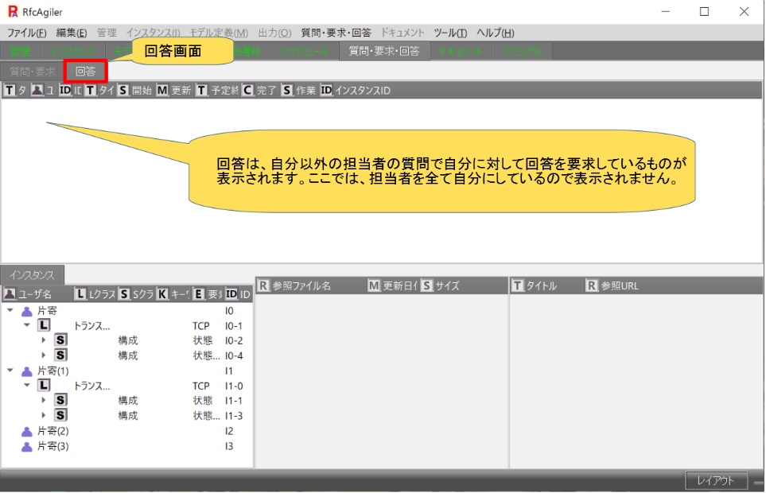Click the 参照ファイル名 column header icon

[263, 285]
